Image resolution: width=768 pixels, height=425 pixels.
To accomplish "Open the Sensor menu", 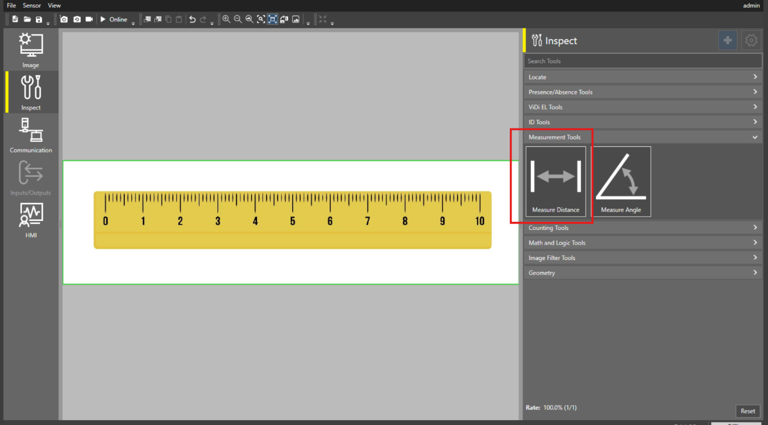I will 32,5.
